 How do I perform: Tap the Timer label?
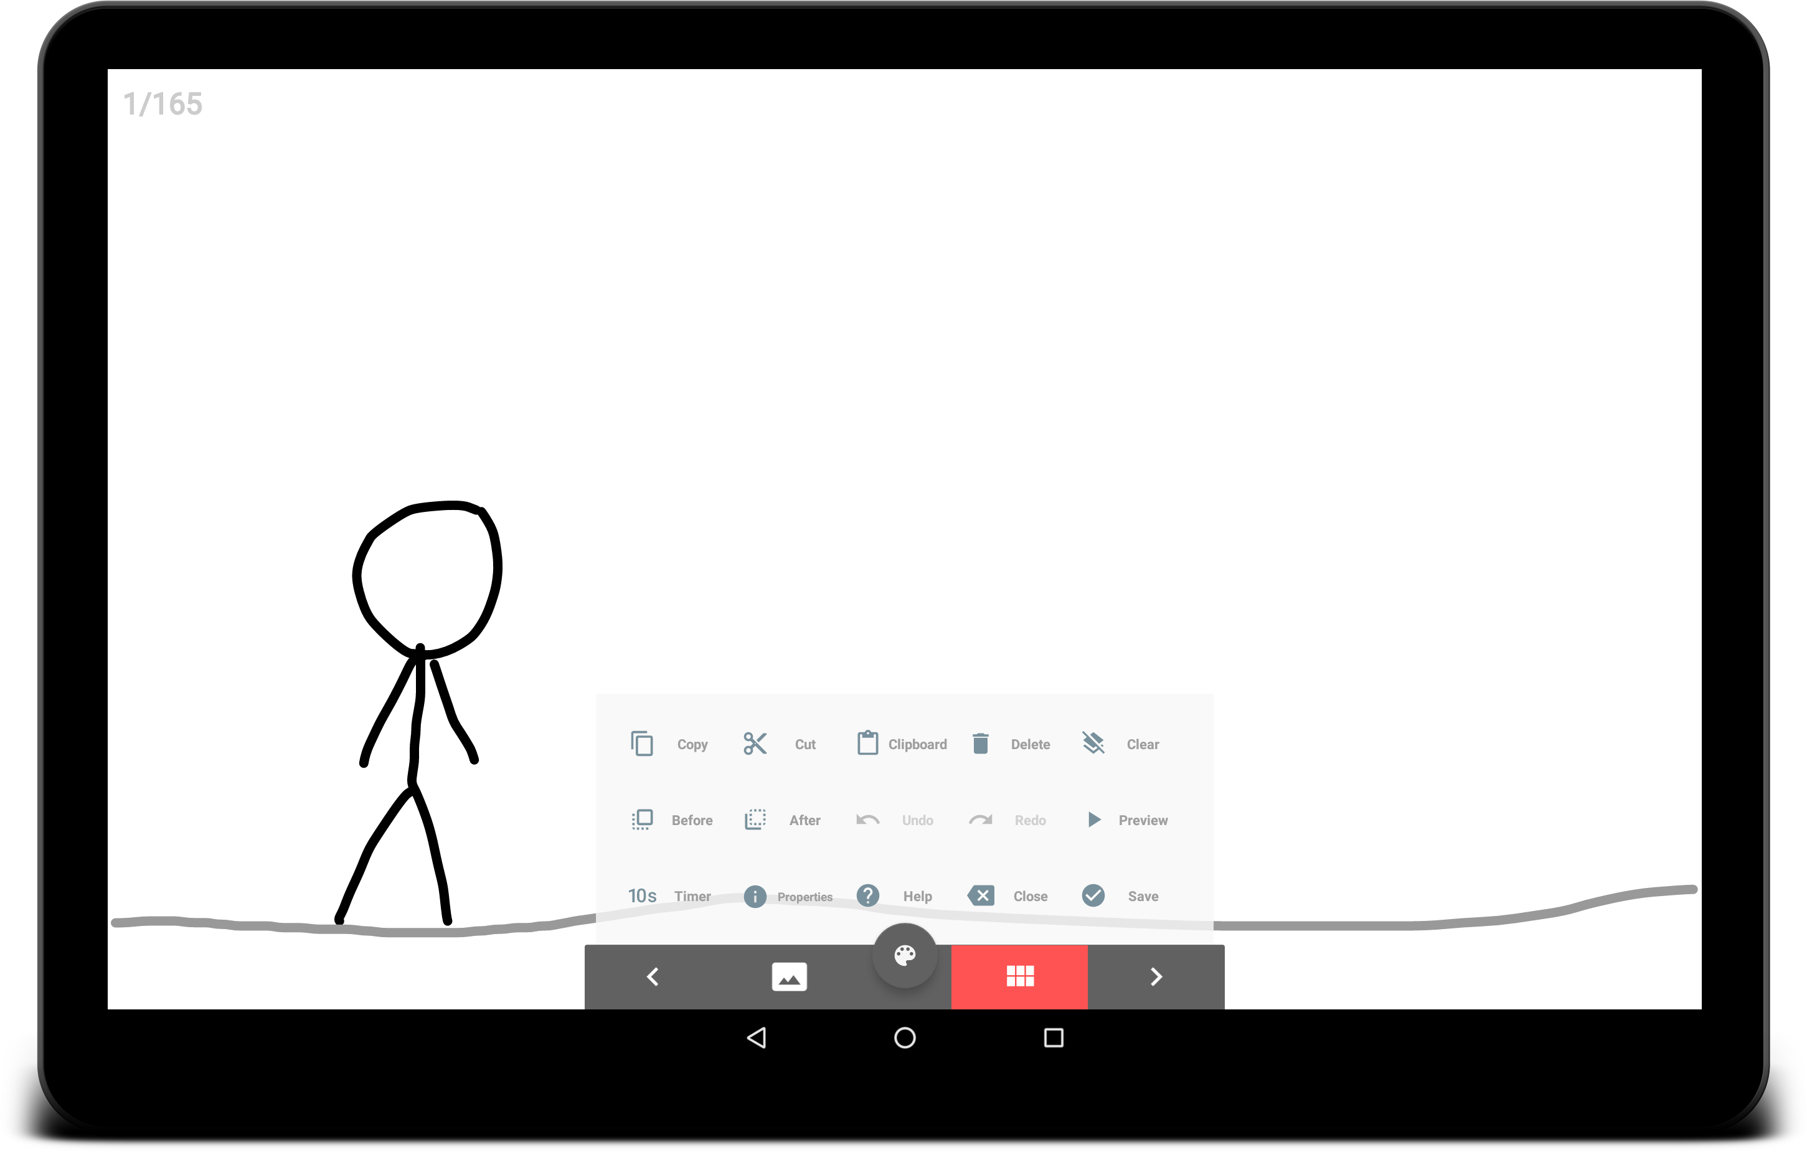pos(692,896)
